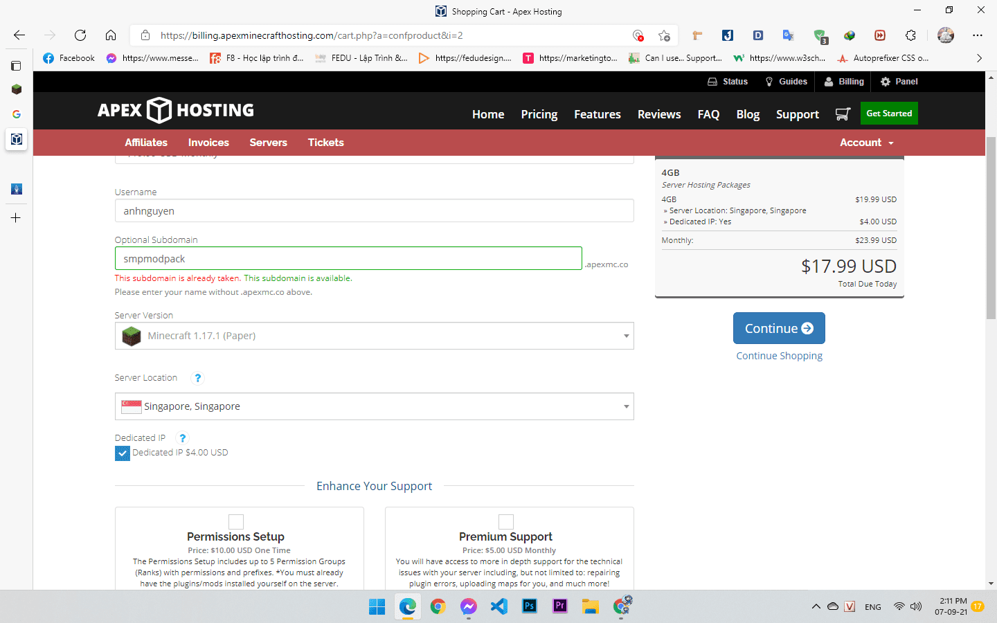Open Edge settings and more menu

click(x=978, y=35)
